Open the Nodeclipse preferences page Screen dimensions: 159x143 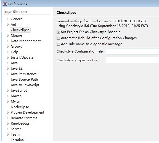click(x=20, y=107)
